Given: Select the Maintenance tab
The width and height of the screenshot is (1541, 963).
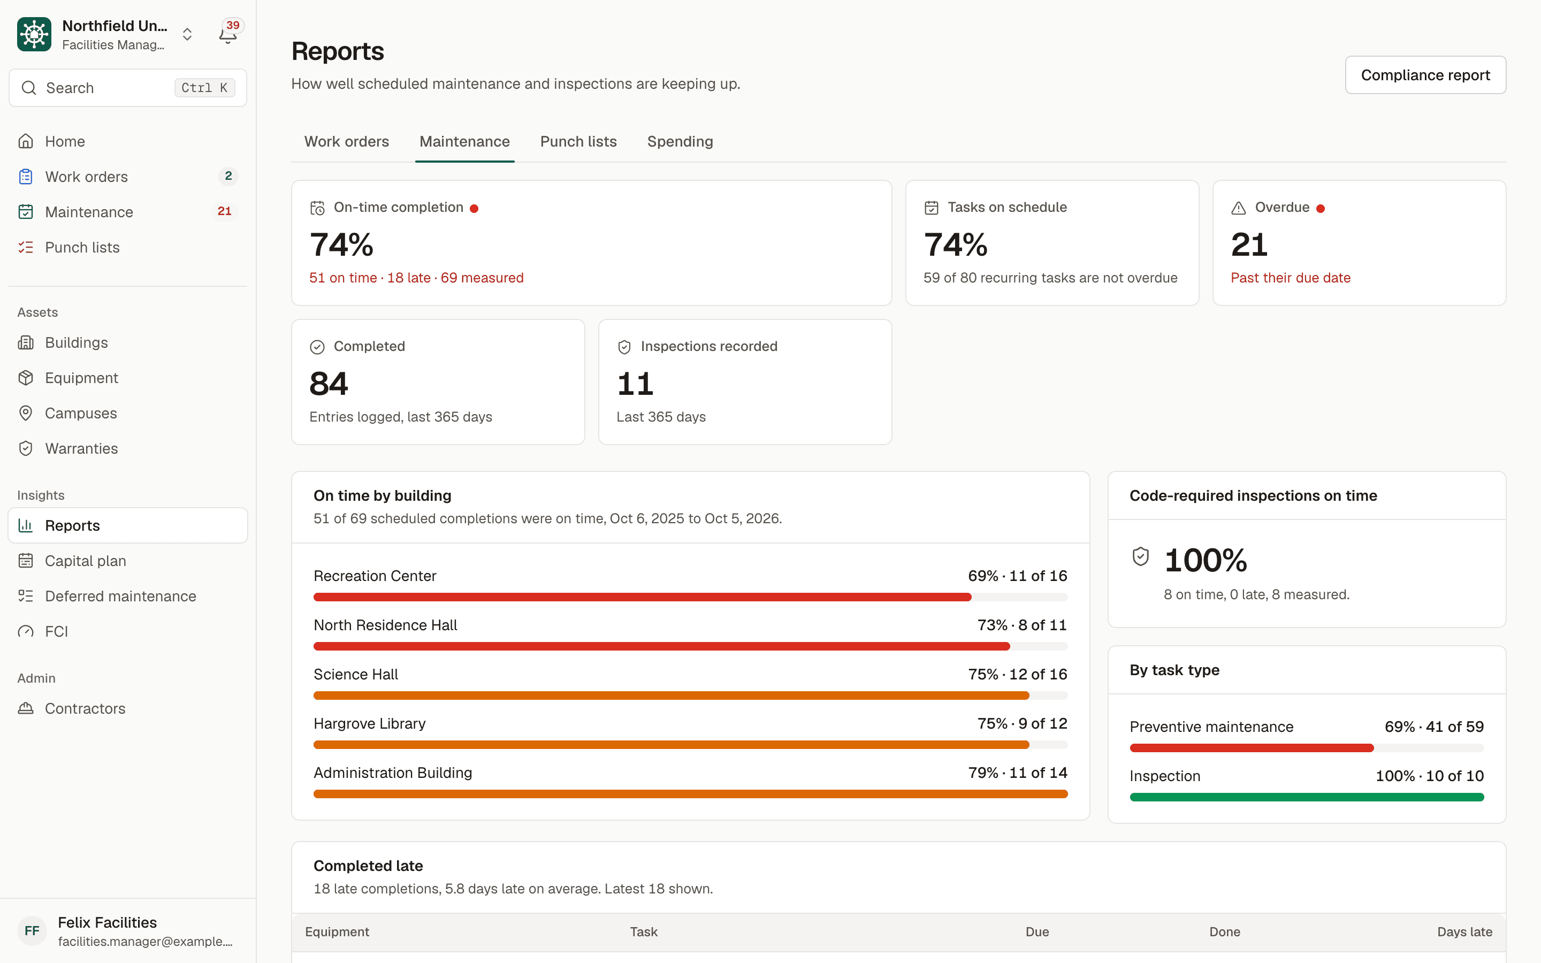Looking at the screenshot, I should (464, 141).
